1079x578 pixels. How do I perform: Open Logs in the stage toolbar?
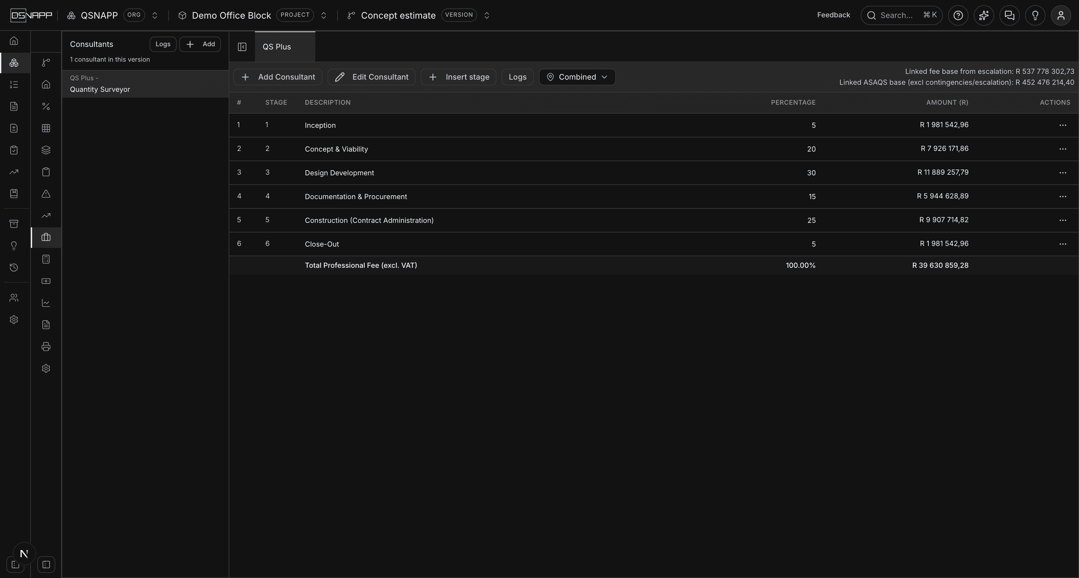[517, 77]
